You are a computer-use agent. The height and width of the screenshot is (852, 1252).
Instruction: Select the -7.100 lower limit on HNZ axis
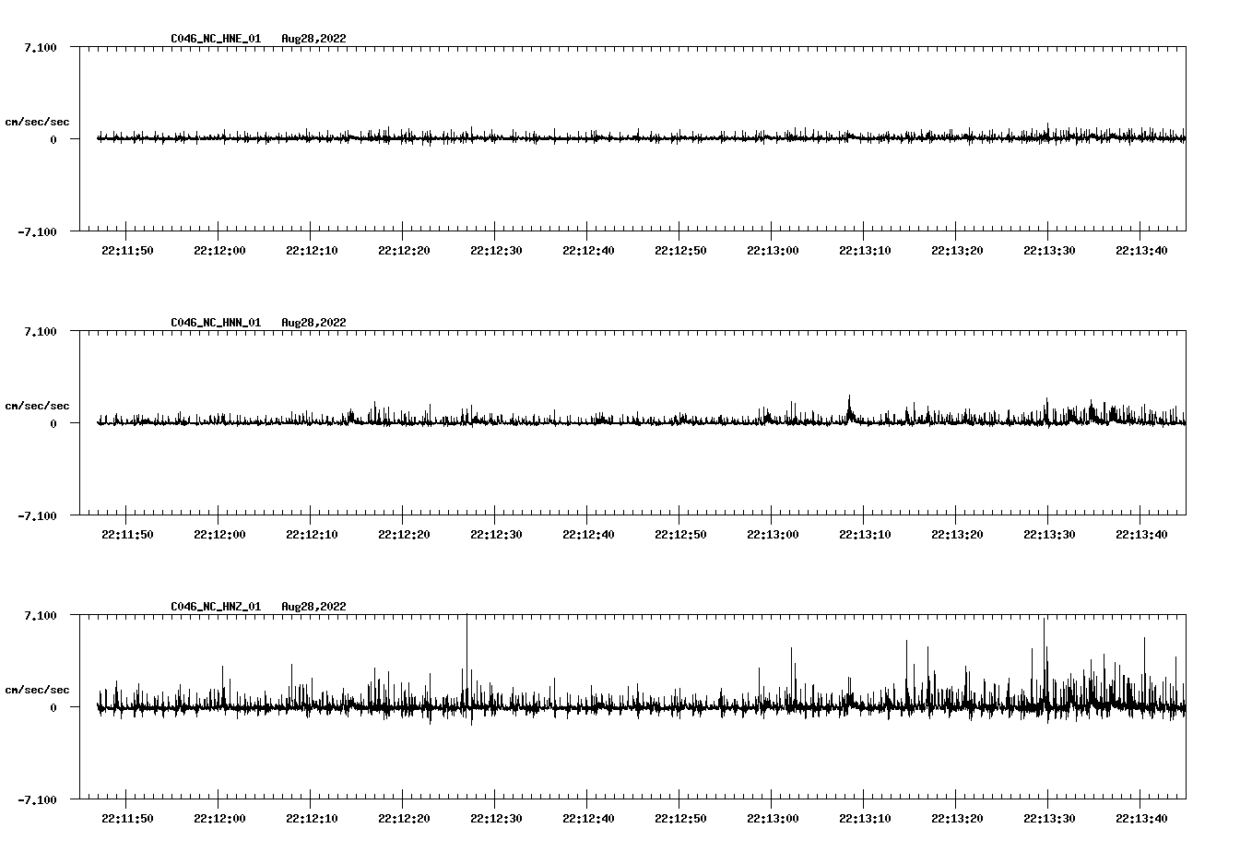coord(37,800)
